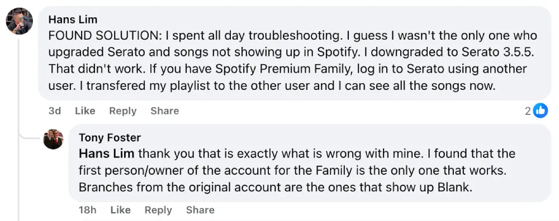Share Tony Foster's reply
This screenshot has width=559, height=221.
(200, 210)
